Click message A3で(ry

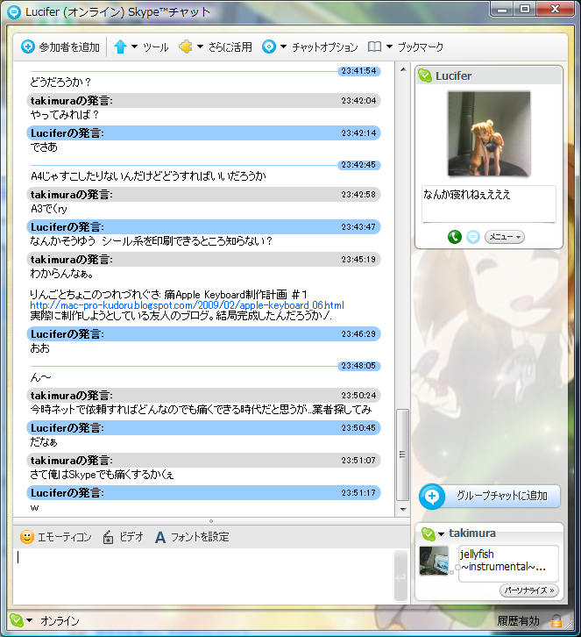pyautogui.click(x=49, y=209)
